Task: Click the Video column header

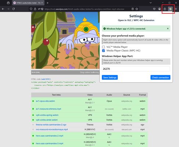Action: [90, 95]
